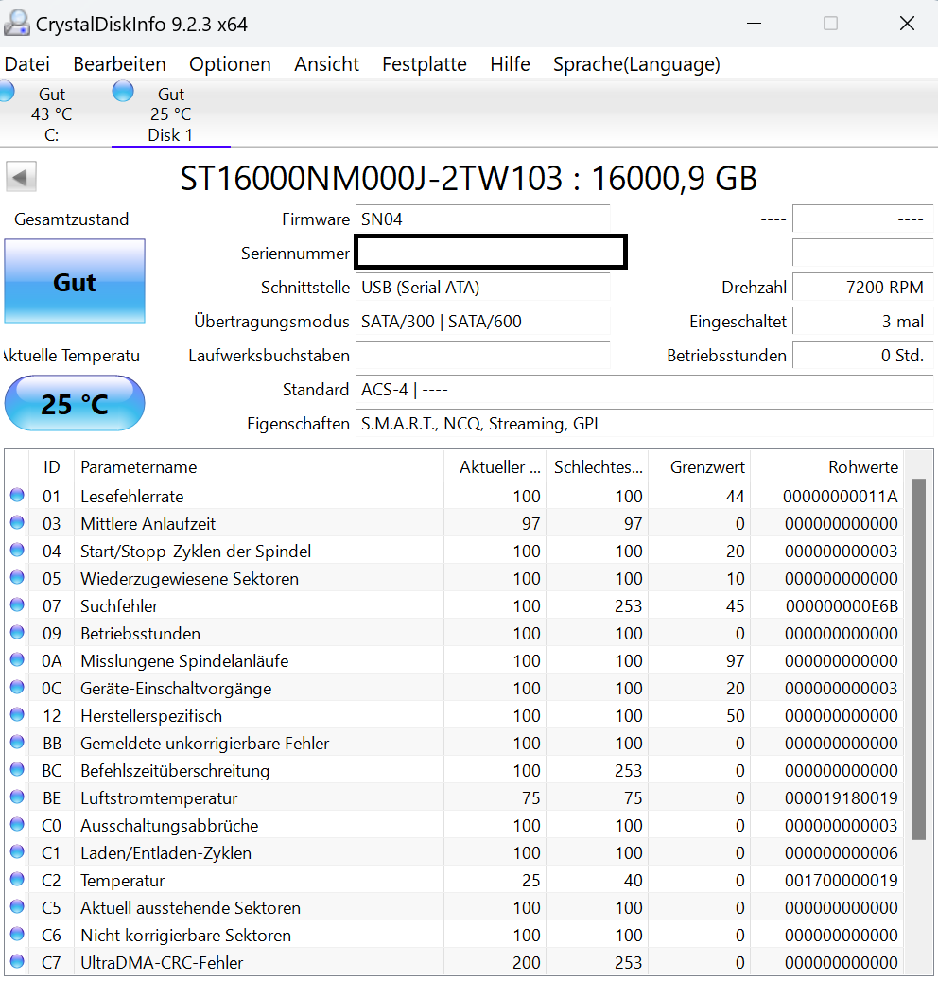Switch to the C: drive tab
The width and height of the screenshot is (938, 981).
(x=51, y=114)
